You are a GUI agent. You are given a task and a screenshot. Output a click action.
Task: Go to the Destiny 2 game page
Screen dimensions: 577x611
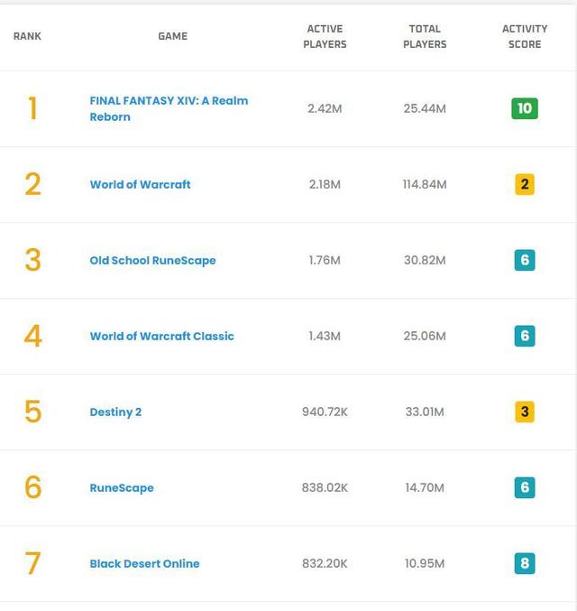pos(115,412)
